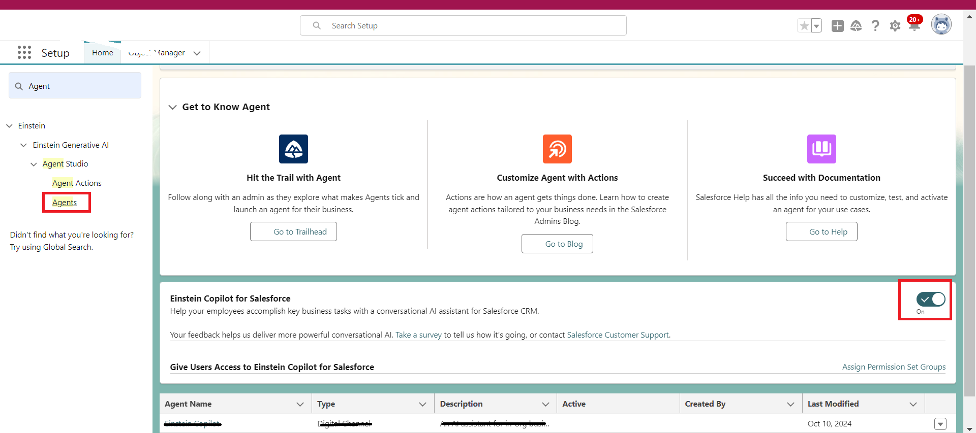Collapse the Agent Studio tree node
This screenshot has width=976, height=433.
point(34,164)
